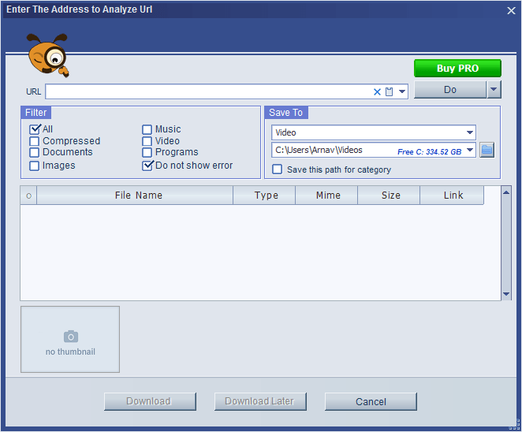This screenshot has height=432, width=522.
Task: Click the file list scroll down arrow
Action: coord(506,294)
